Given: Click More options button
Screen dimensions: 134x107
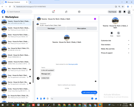Looking at the screenshot, I should point(81,28).
